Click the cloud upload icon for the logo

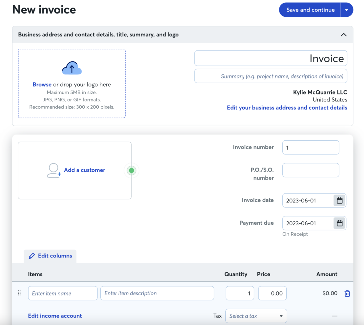71,68
